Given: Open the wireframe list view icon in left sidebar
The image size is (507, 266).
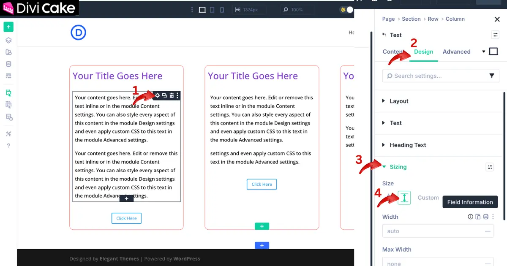Looking at the screenshot, I should 8,76.
